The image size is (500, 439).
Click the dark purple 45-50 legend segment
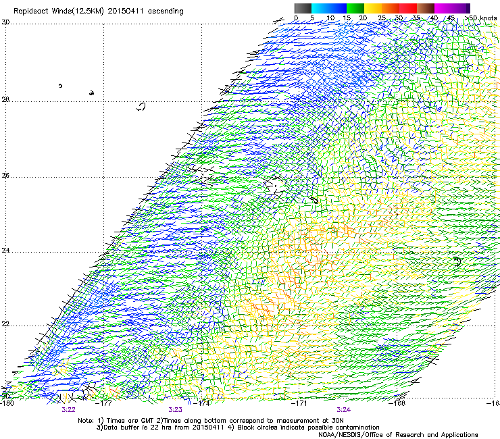point(461,8)
